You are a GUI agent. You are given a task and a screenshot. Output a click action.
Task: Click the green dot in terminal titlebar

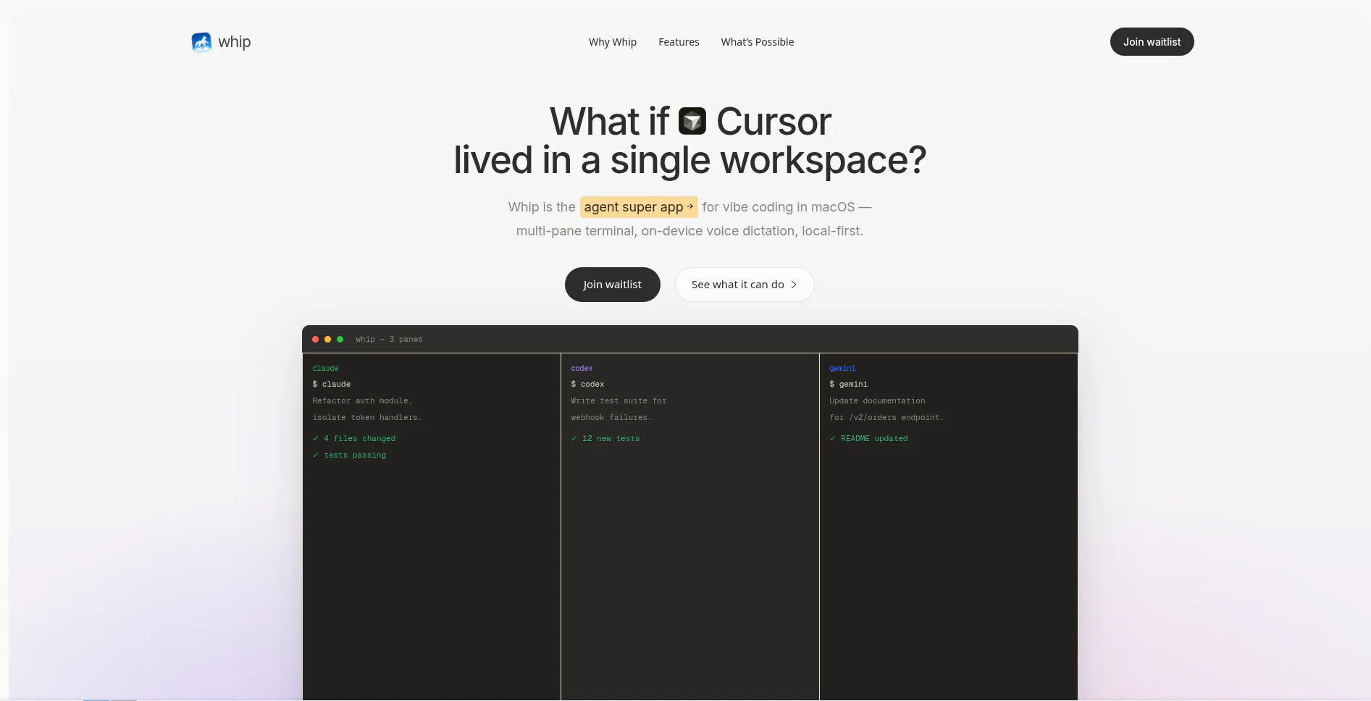click(340, 339)
